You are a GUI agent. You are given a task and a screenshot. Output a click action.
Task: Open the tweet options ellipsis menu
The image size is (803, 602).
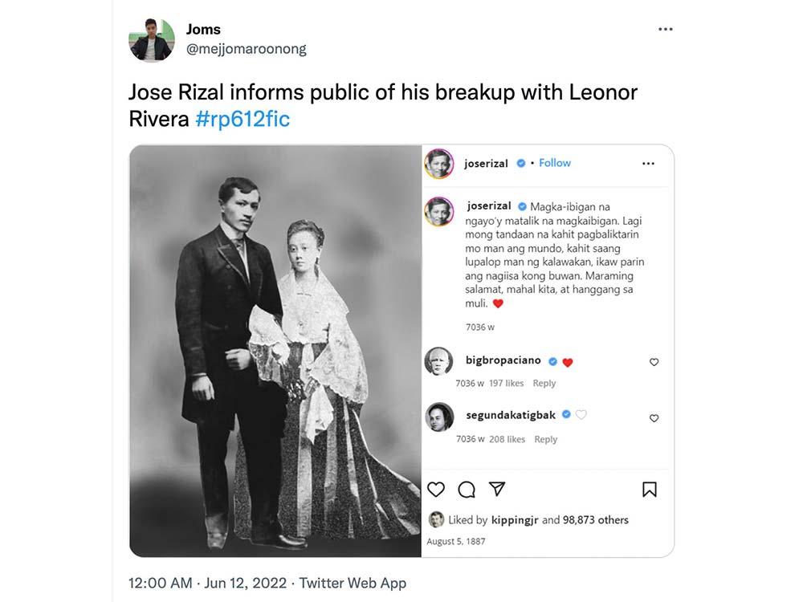(x=665, y=28)
